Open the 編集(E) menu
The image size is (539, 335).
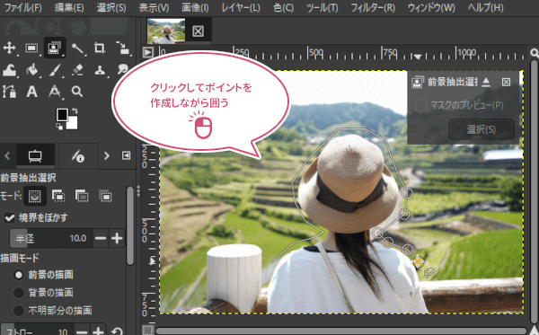point(69,7)
